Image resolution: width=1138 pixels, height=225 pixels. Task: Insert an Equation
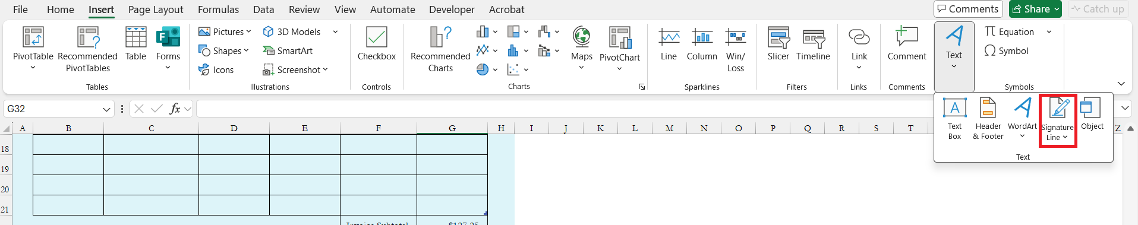1010,32
